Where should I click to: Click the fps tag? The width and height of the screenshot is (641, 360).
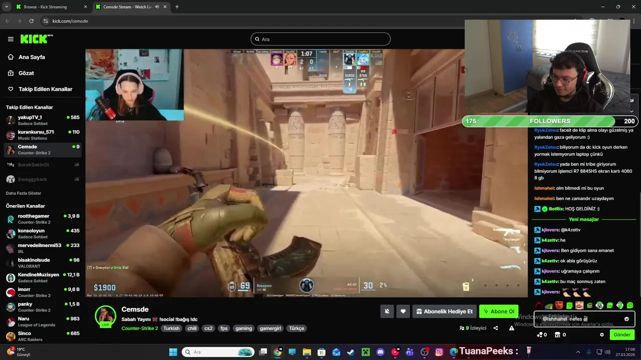[224, 328]
